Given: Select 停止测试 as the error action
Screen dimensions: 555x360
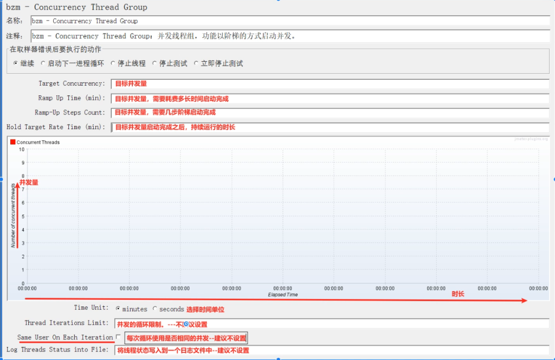Looking at the screenshot, I should [x=154, y=63].
